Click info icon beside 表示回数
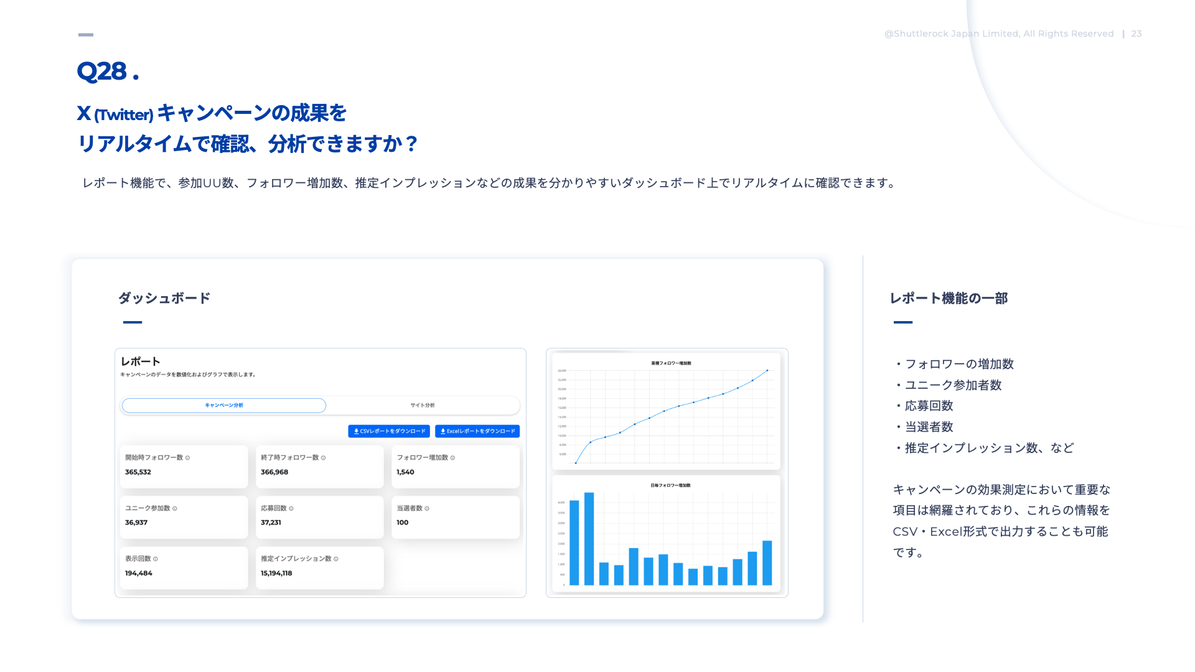Screen dimensions: 1195x672 [x=156, y=559]
